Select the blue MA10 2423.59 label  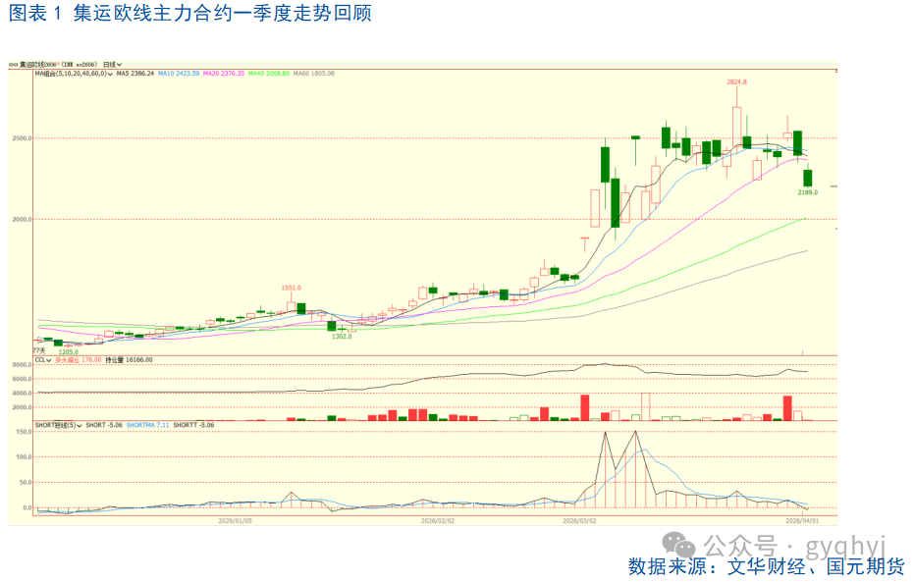(179, 74)
